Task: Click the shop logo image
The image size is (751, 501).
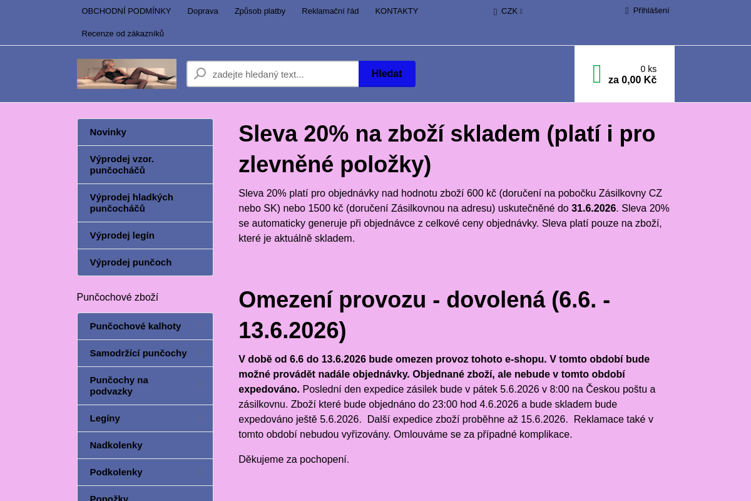Action: pyautogui.click(x=126, y=74)
